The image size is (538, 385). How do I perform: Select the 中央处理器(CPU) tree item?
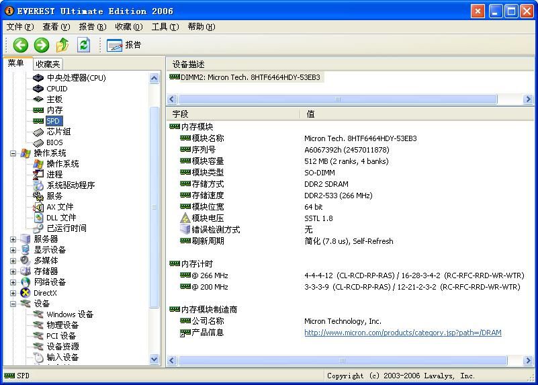tap(76, 78)
